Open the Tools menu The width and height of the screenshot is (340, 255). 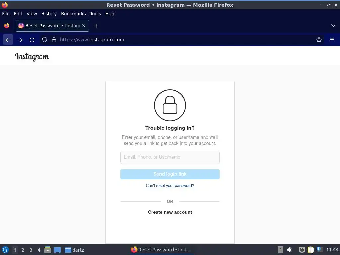coord(95,14)
